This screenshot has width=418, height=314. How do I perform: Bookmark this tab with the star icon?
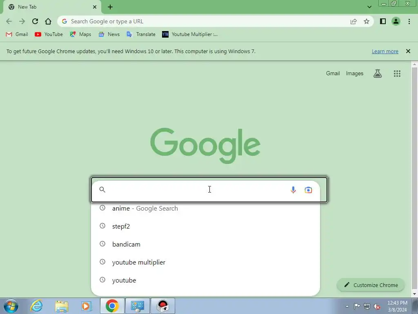pos(367,21)
